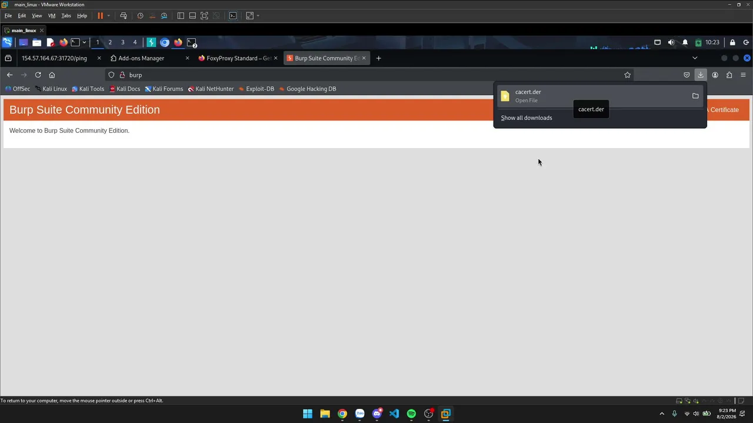Open the file manager icon in Kali panel
753x423 pixels.
point(36,42)
